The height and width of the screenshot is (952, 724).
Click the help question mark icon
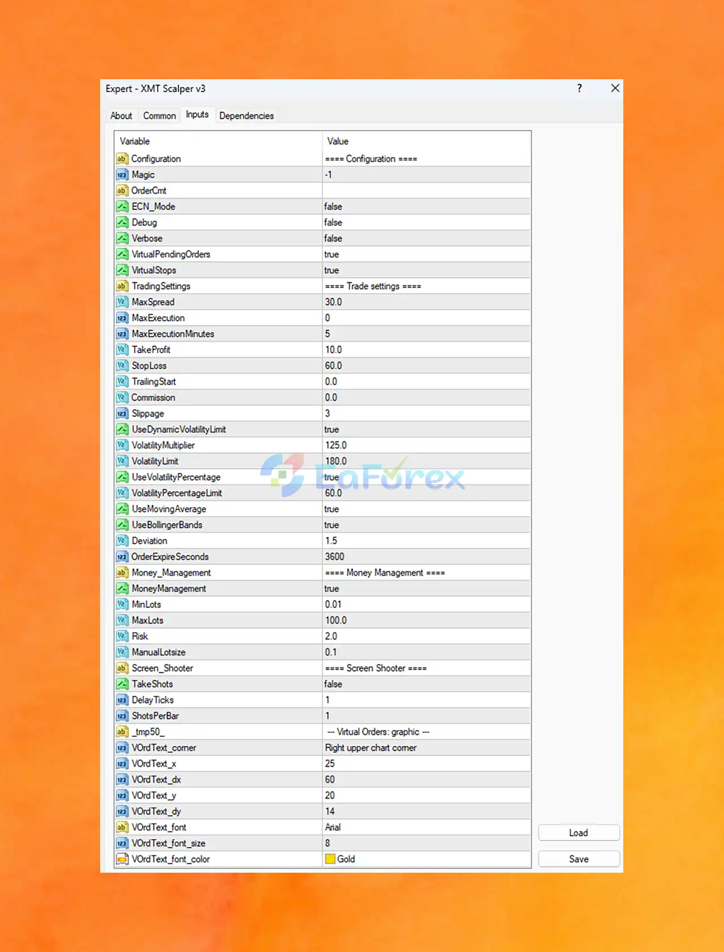579,88
